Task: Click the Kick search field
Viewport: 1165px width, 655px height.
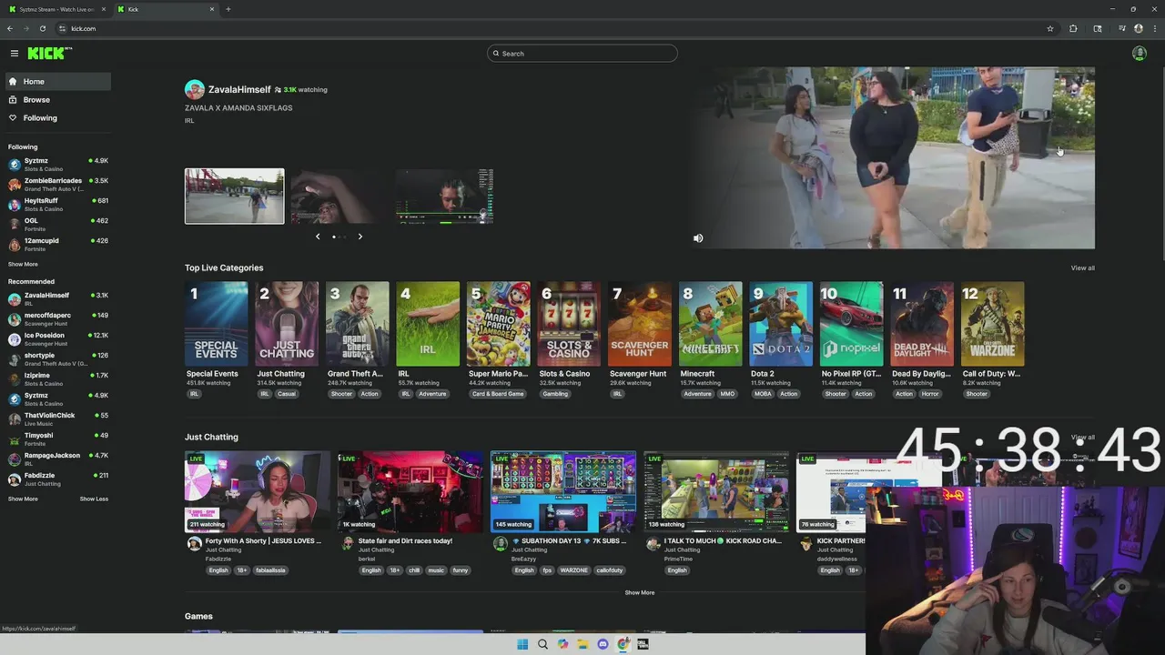Action: [x=582, y=54]
